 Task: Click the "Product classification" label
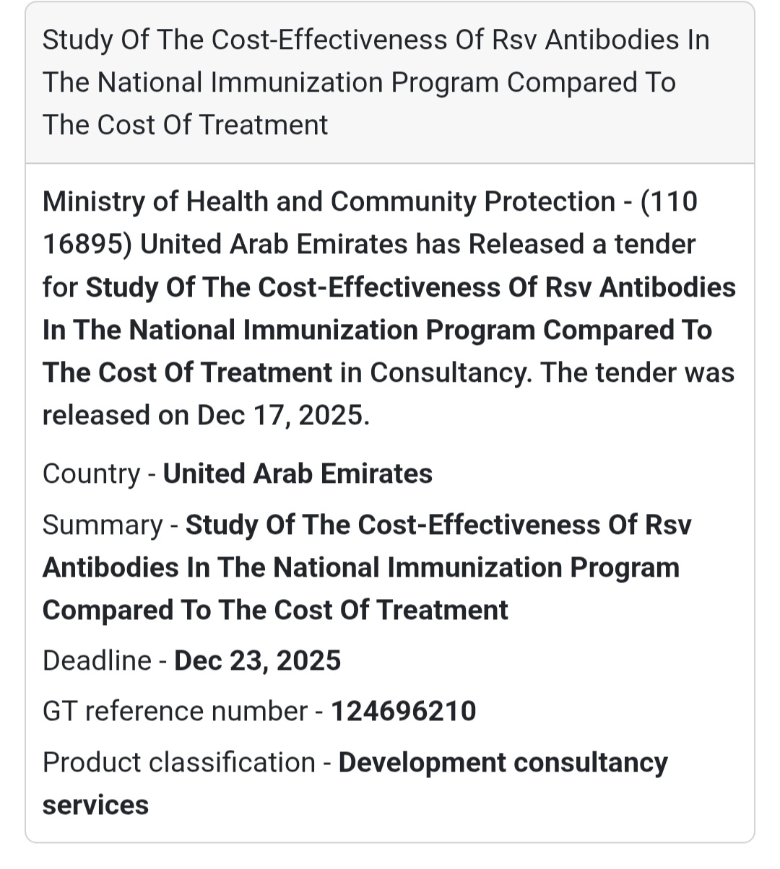tap(178, 763)
